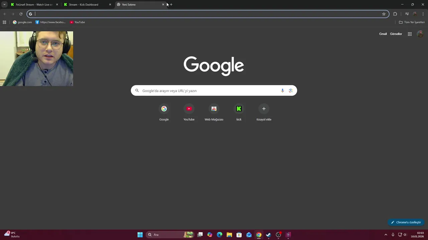Reload the current page
This screenshot has width=428, height=240.
coord(21,14)
